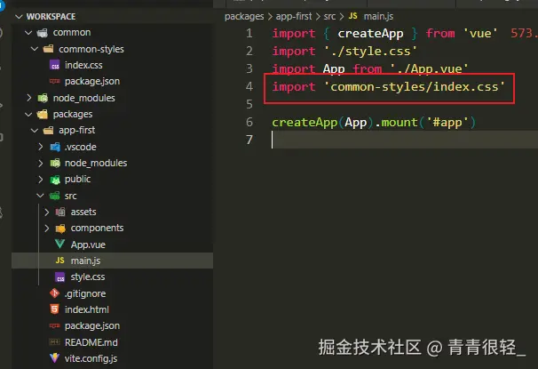This screenshot has width=538, height=369.
Task: Click the public folder icon
Action: pyautogui.click(x=55, y=179)
